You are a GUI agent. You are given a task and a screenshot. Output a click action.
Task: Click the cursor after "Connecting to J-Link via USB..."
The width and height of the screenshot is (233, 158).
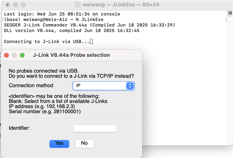[x=91, y=42]
